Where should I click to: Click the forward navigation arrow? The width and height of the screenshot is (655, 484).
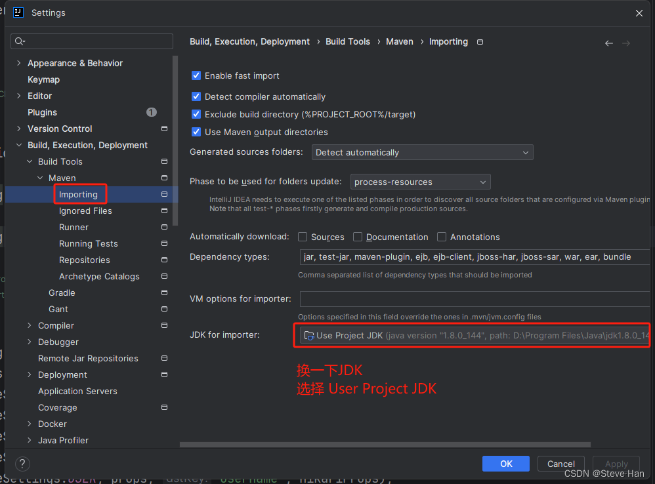click(x=625, y=43)
